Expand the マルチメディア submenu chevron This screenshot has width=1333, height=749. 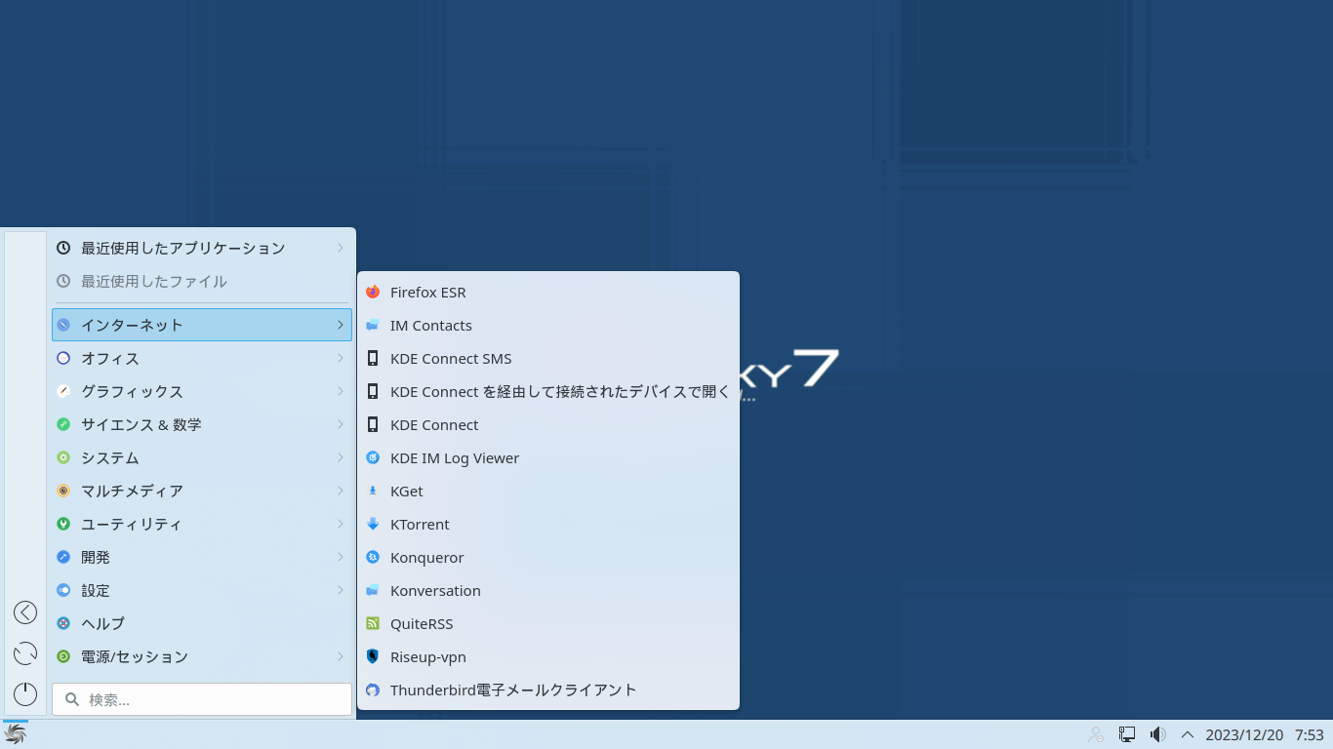pyautogui.click(x=341, y=491)
